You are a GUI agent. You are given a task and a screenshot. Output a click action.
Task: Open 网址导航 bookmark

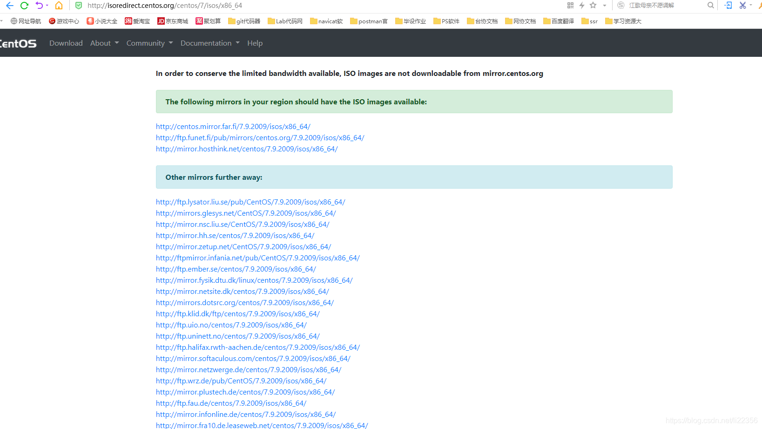coord(26,21)
